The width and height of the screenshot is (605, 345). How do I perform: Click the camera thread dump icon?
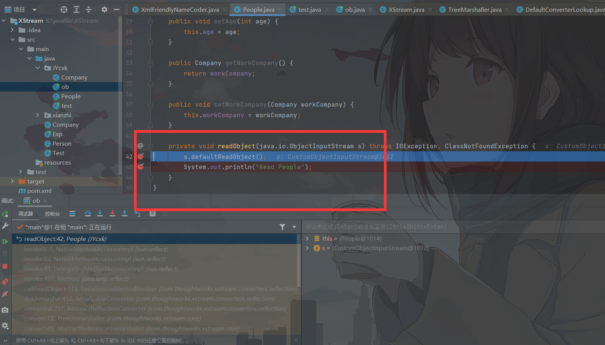(5, 310)
